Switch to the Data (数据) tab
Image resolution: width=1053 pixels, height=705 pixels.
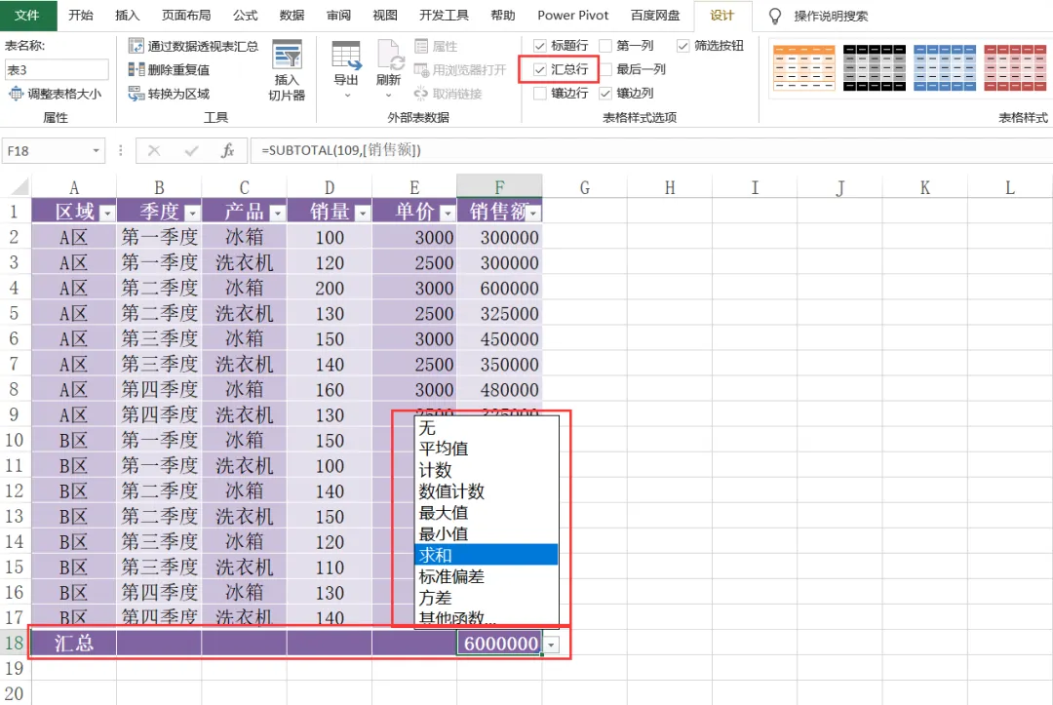pos(292,16)
